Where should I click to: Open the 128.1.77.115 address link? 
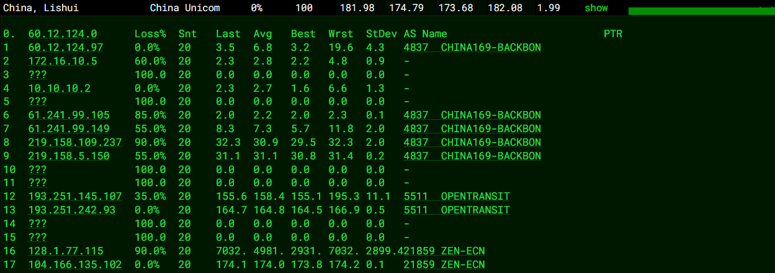tap(65, 251)
